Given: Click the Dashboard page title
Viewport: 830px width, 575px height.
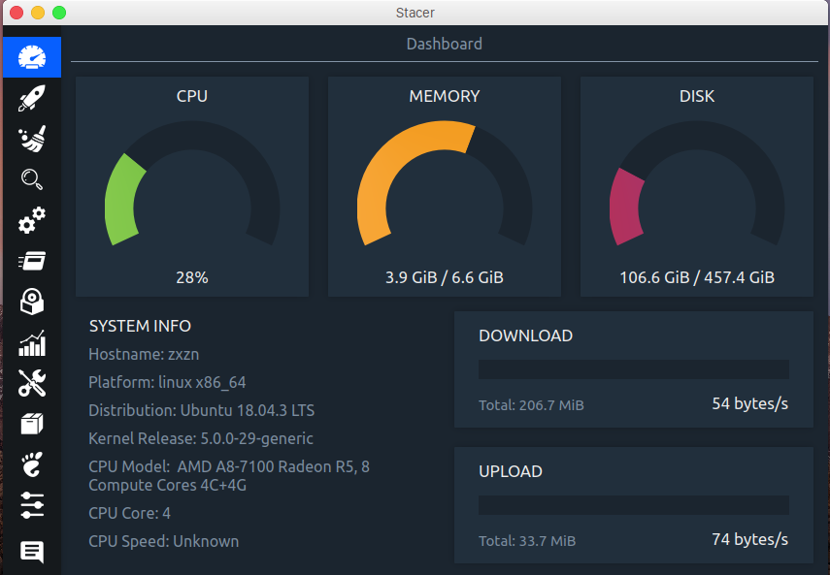Looking at the screenshot, I should [444, 44].
